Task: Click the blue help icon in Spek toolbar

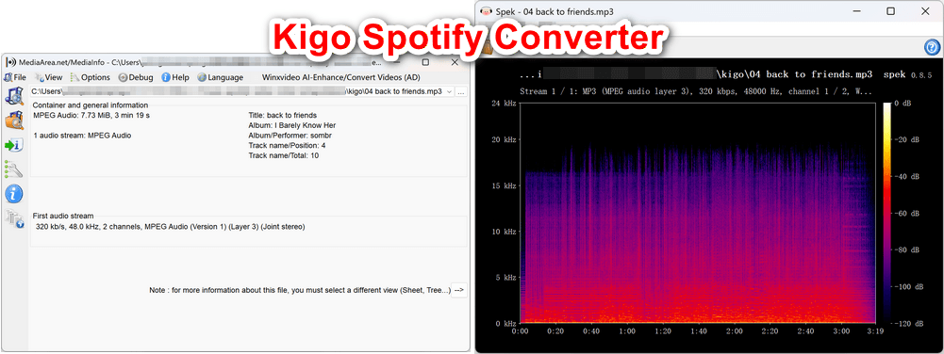Action: pyautogui.click(x=932, y=47)
